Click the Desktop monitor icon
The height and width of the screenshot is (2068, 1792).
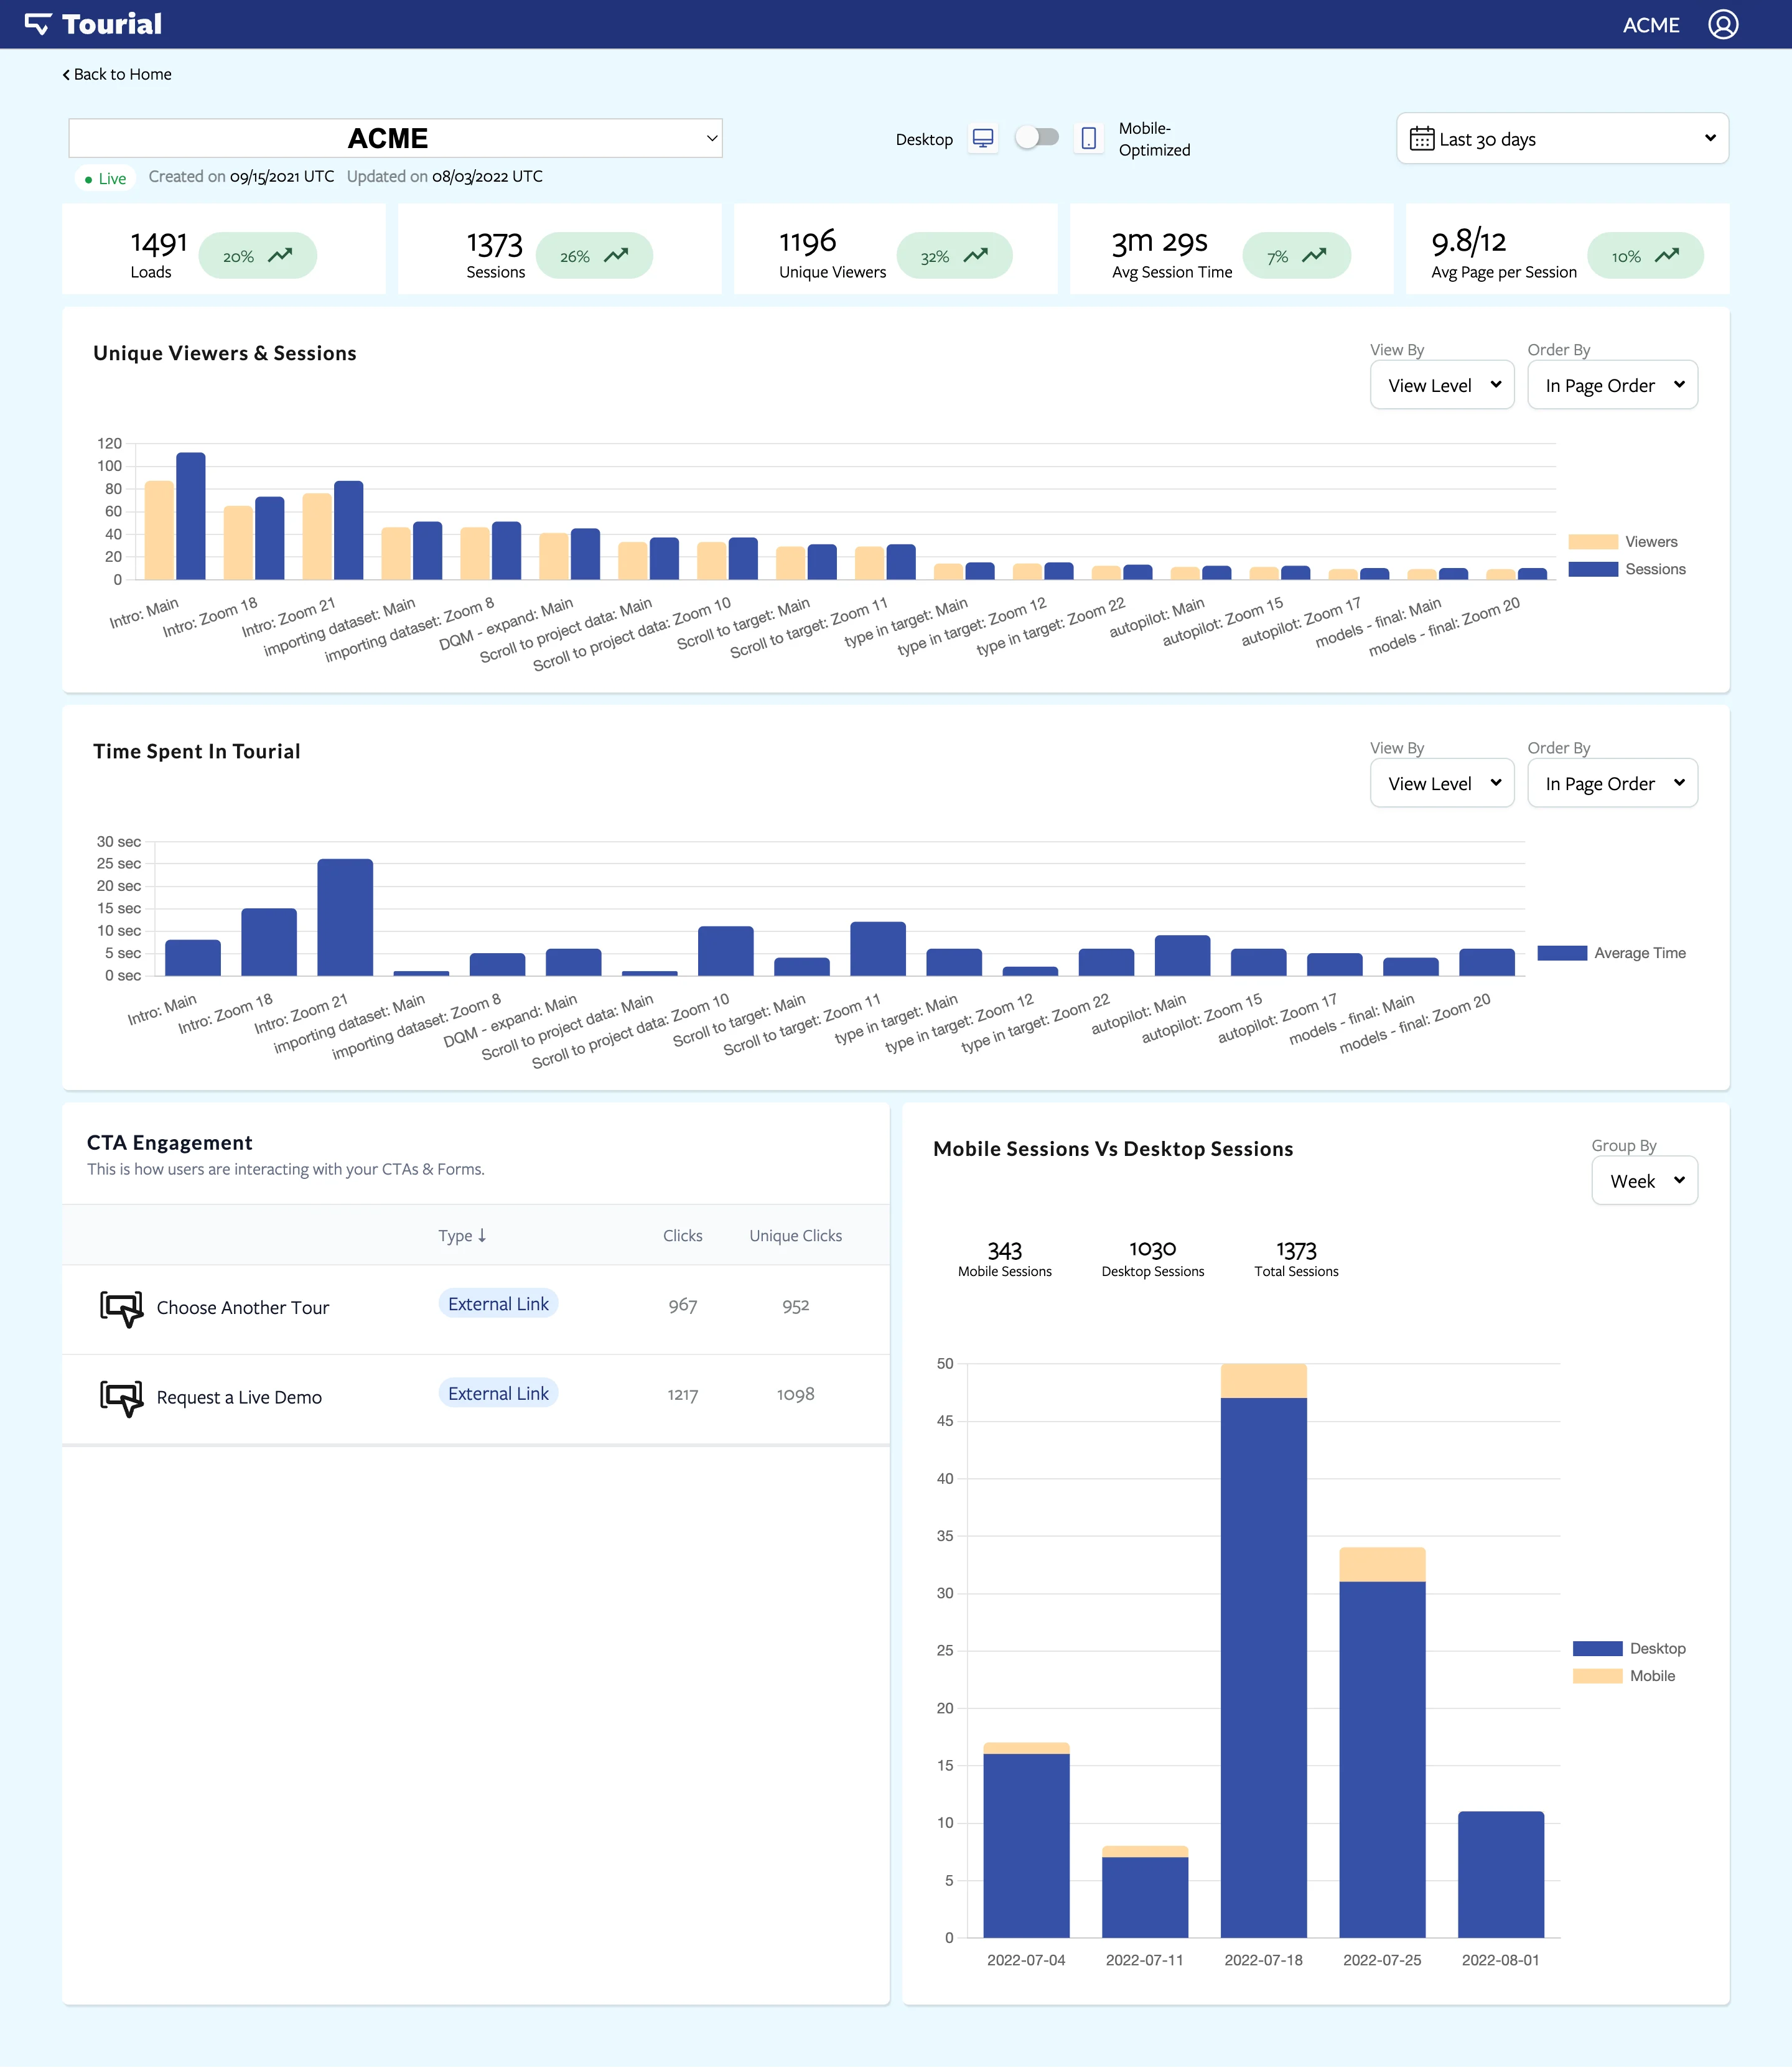[983, 139]
